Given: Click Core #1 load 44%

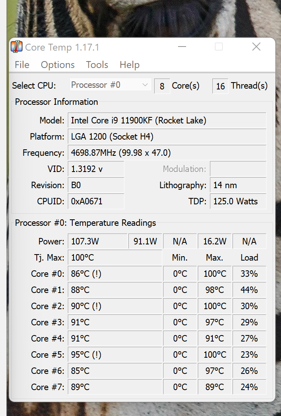Looking at the screenshot, I should (x=249, y=290).
